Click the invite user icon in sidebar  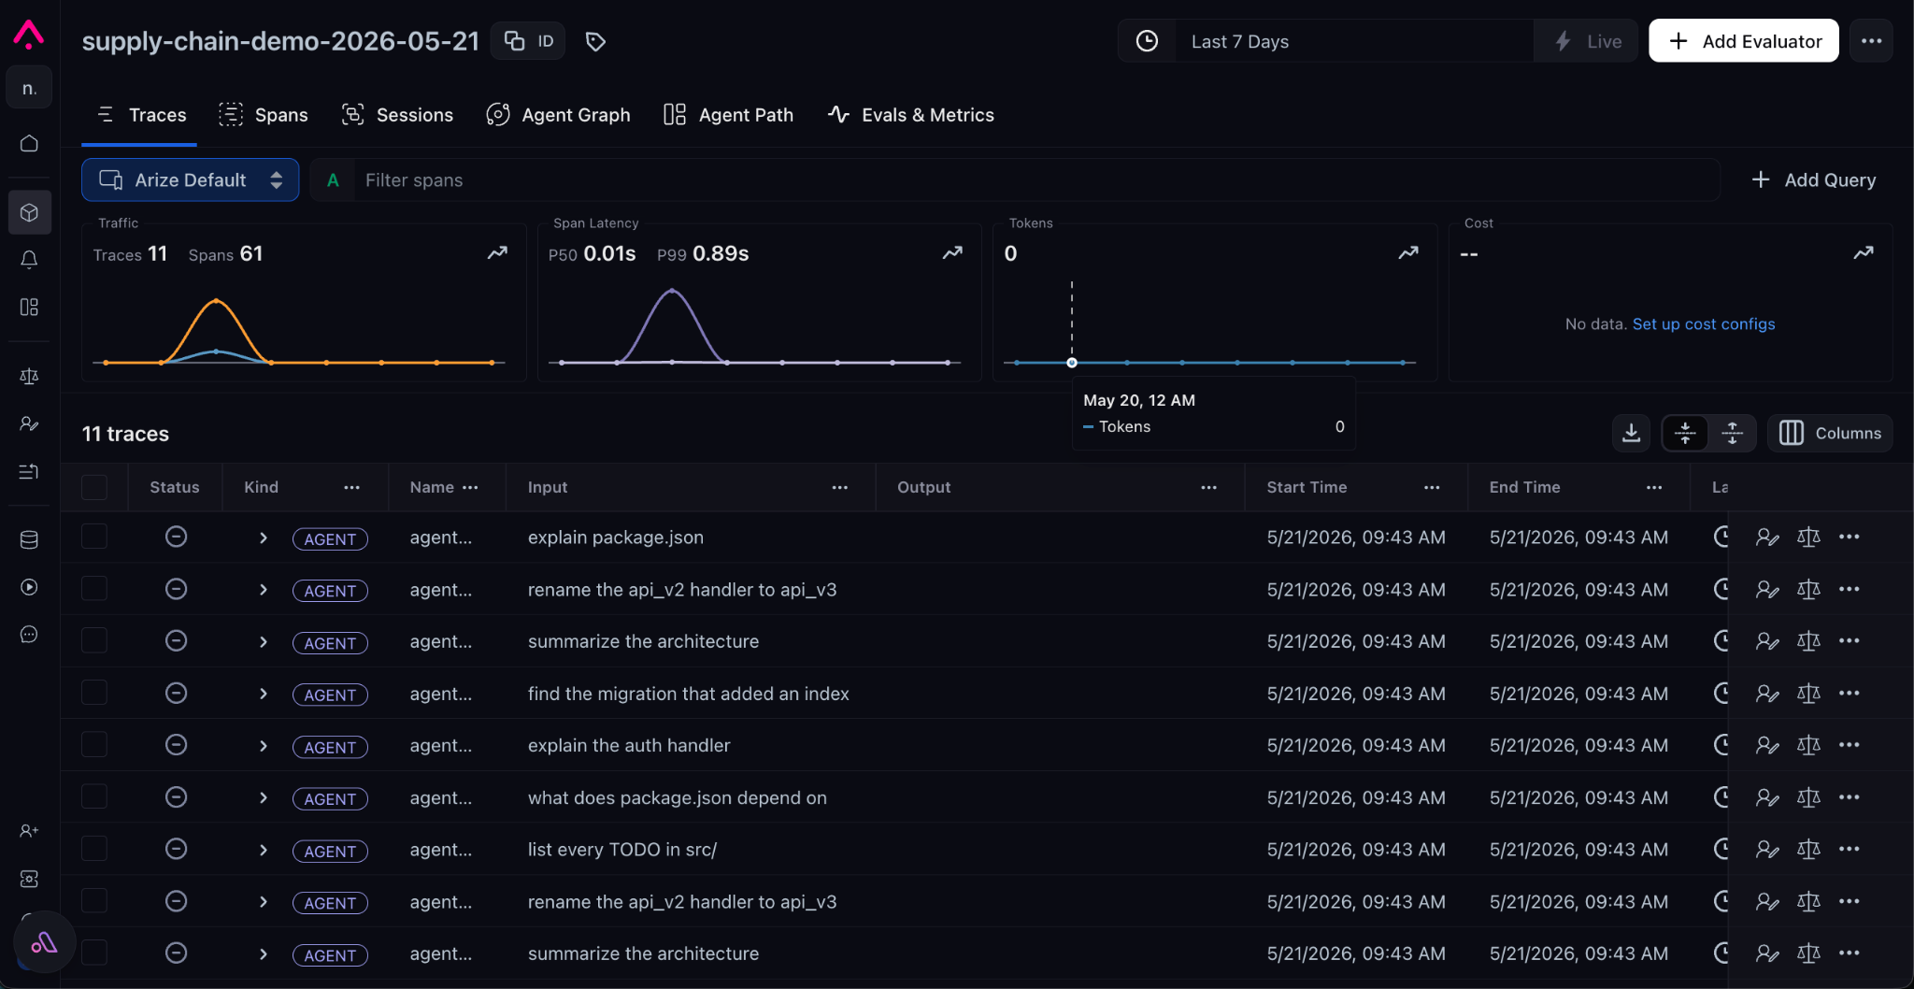coord(29,831)
